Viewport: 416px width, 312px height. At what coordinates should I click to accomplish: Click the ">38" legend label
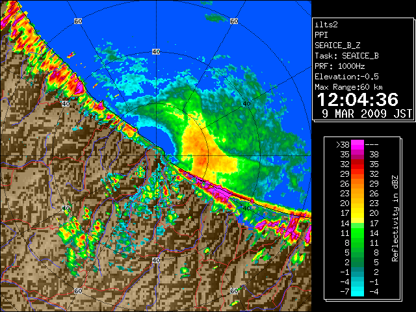tap(343, 145)
